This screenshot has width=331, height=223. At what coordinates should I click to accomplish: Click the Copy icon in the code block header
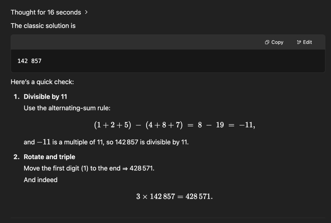[x=267, y=42]
